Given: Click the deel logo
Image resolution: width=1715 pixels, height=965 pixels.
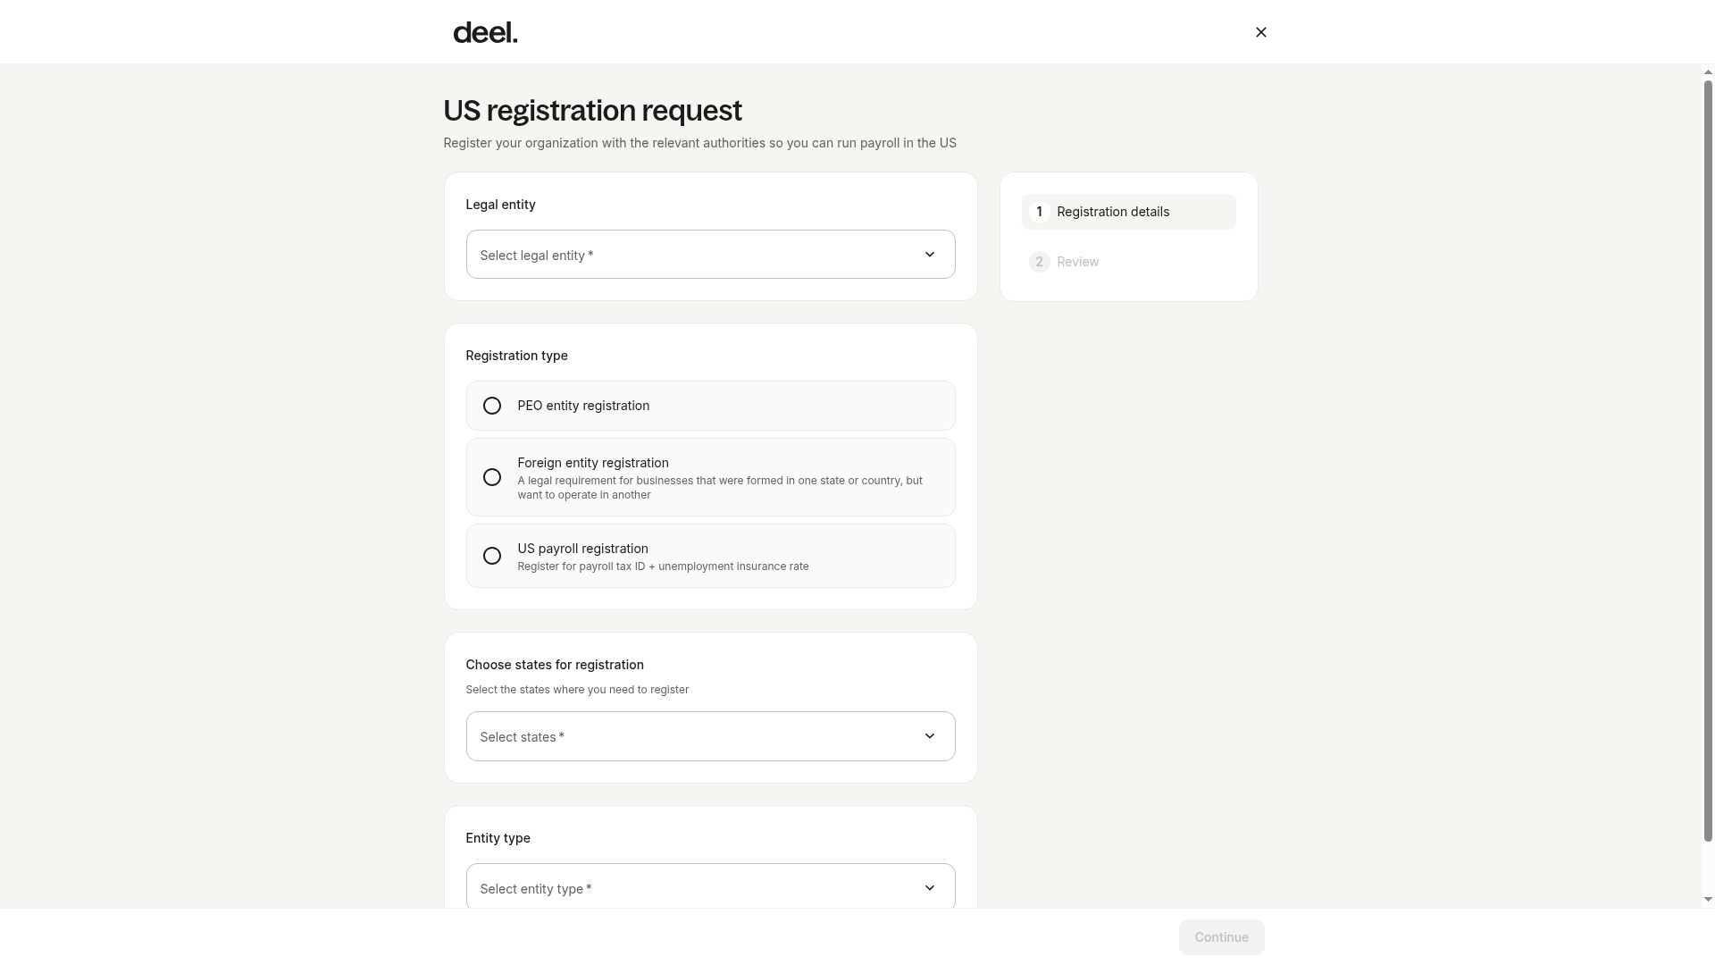Looking at the screenshot, I should click(x=485, y=32).
